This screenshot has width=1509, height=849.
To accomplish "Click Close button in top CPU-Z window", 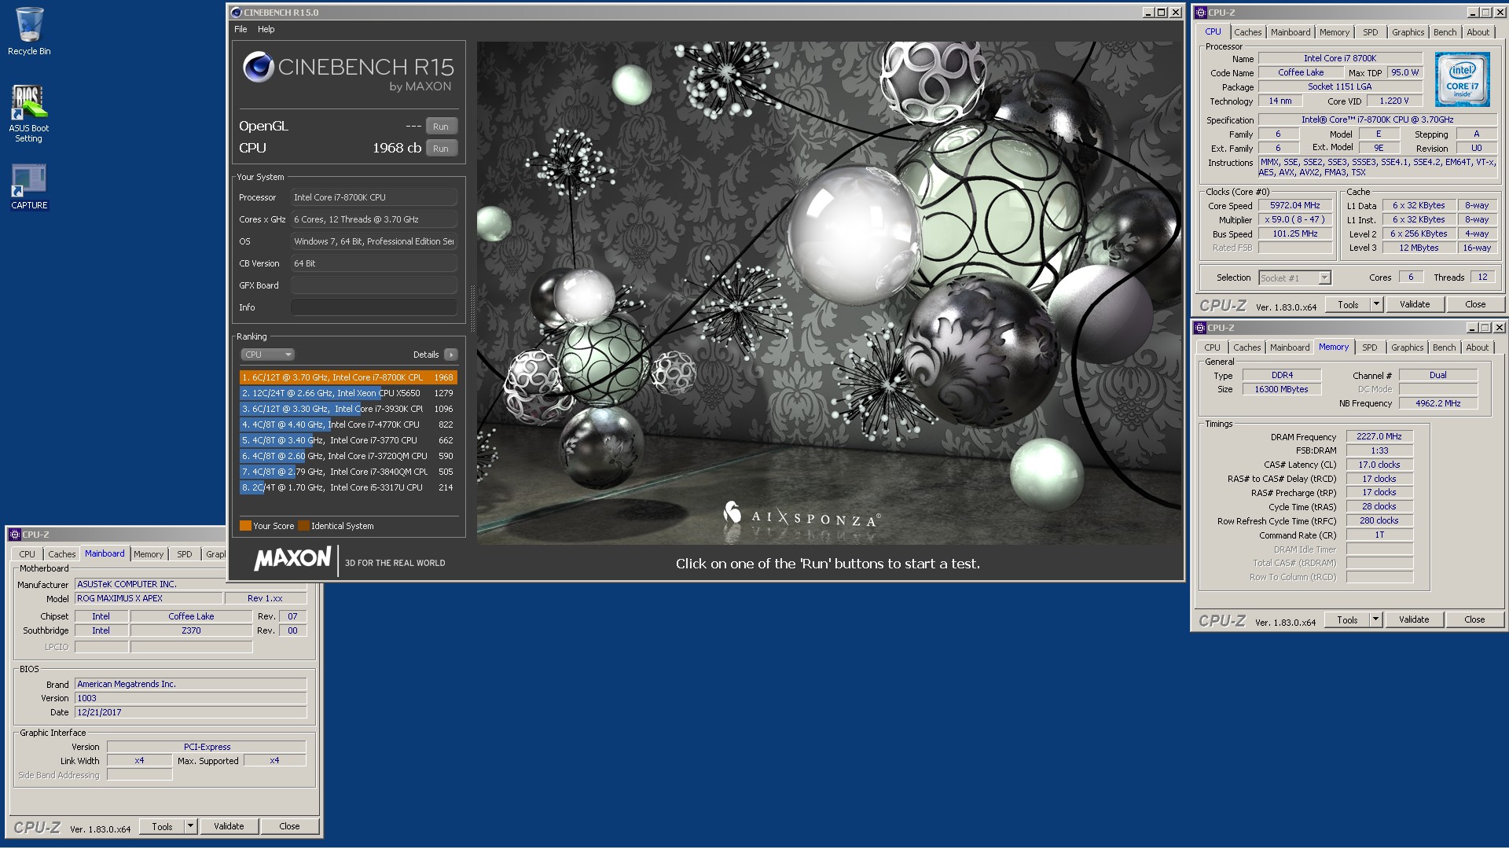I will 1475,304.
